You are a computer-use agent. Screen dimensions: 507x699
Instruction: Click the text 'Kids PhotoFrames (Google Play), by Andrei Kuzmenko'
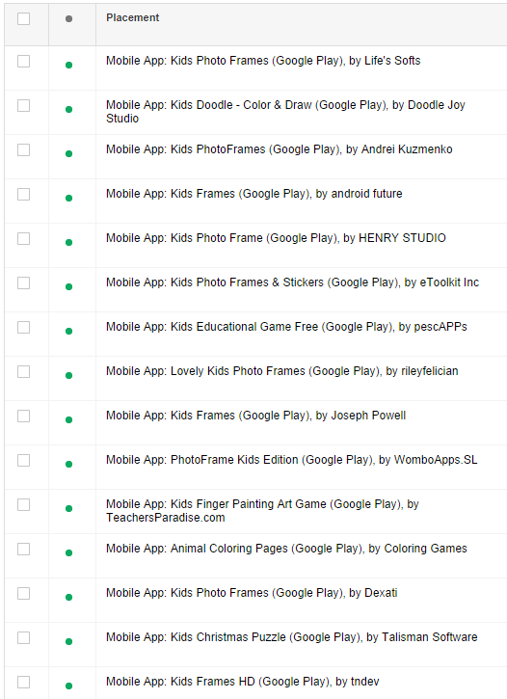[x=311, y=149]
